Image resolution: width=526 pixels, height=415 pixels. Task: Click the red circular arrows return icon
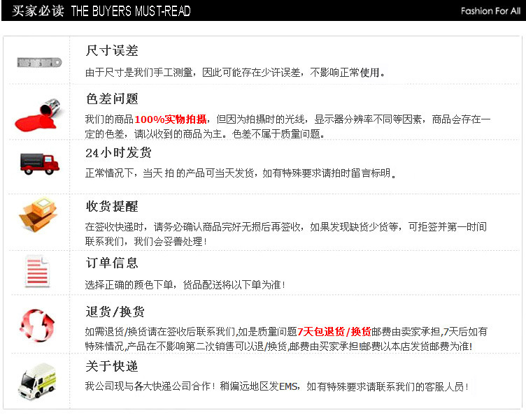37,326
